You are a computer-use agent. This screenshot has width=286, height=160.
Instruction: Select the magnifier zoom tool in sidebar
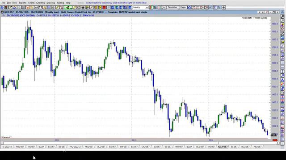point(282,16)
